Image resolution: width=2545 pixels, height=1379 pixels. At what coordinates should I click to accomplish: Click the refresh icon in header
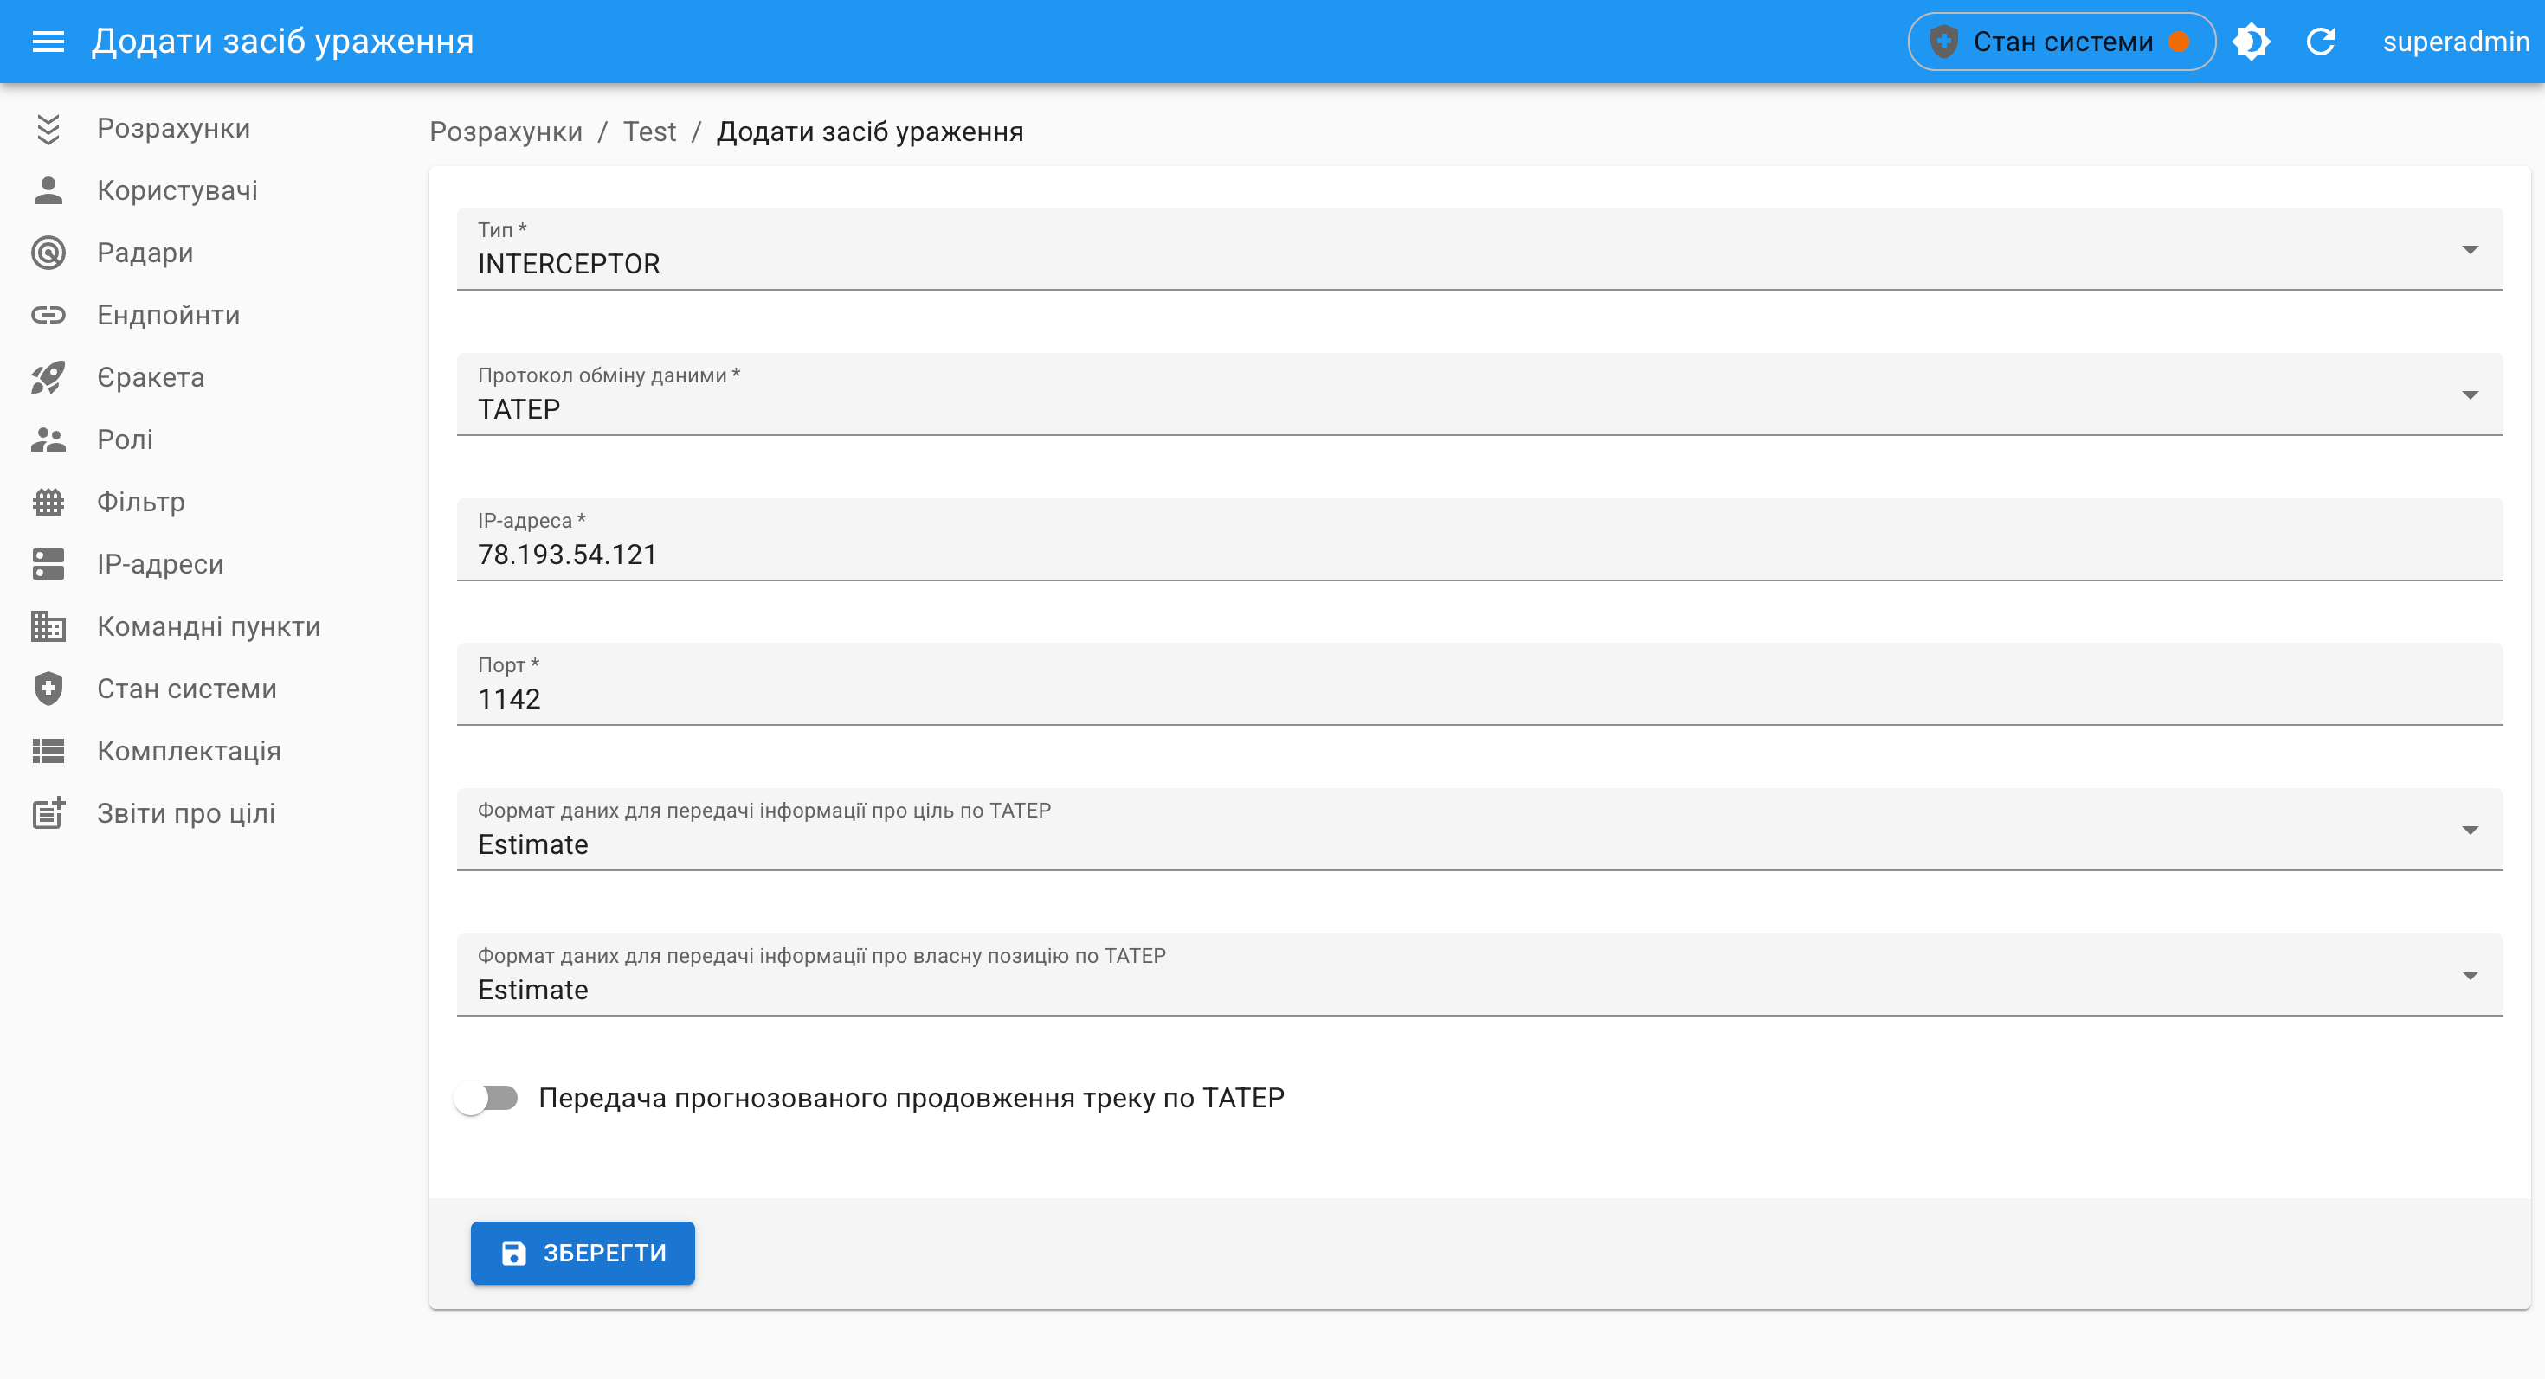point(2321,42)
